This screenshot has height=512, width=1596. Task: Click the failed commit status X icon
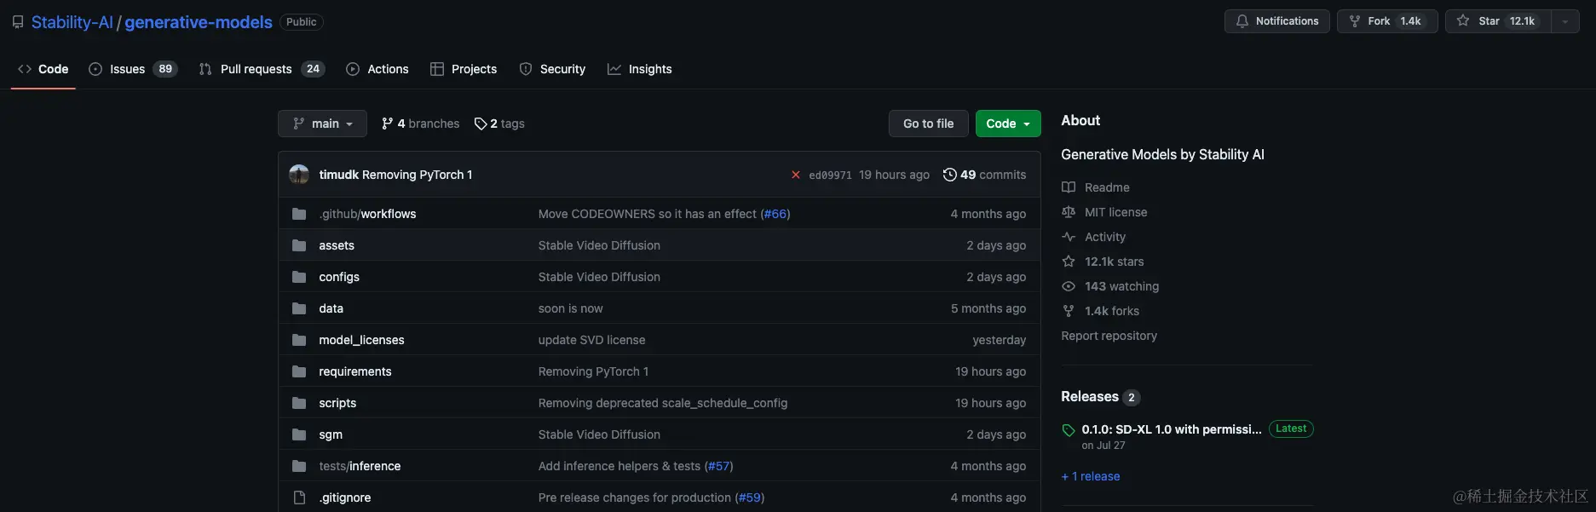[795, 175]
